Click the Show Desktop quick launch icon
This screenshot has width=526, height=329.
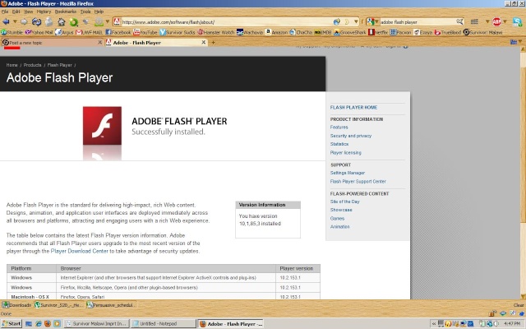point(29,324)
